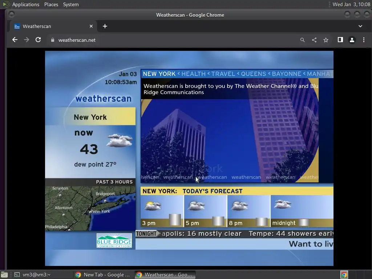Click the Chrome icon in the system tray
Viewport: 372px width, 279px height.
(344, 275)
